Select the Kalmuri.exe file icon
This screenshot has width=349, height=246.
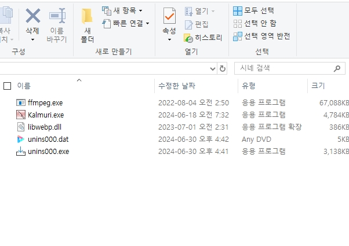22,115
